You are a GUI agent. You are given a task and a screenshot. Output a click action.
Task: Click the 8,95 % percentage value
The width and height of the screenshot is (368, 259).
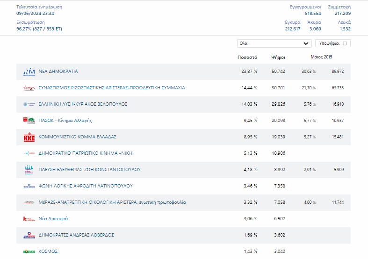click(251, 137)
